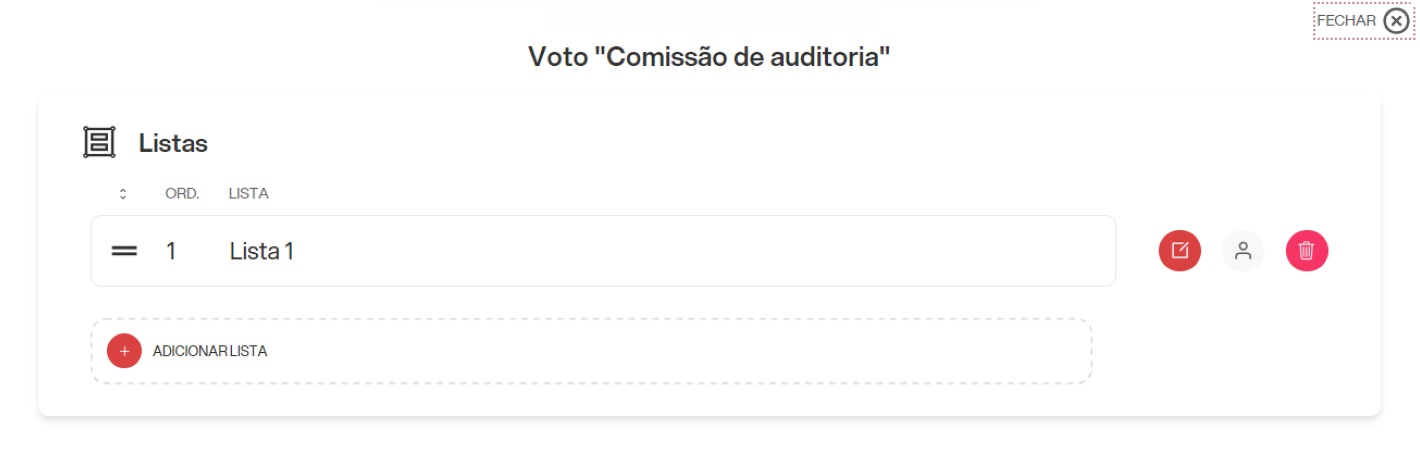This screenshot has width=1420, height=454.
Task: Click the ADICIONAR LISTA label
Action: [x=209, y=351]
